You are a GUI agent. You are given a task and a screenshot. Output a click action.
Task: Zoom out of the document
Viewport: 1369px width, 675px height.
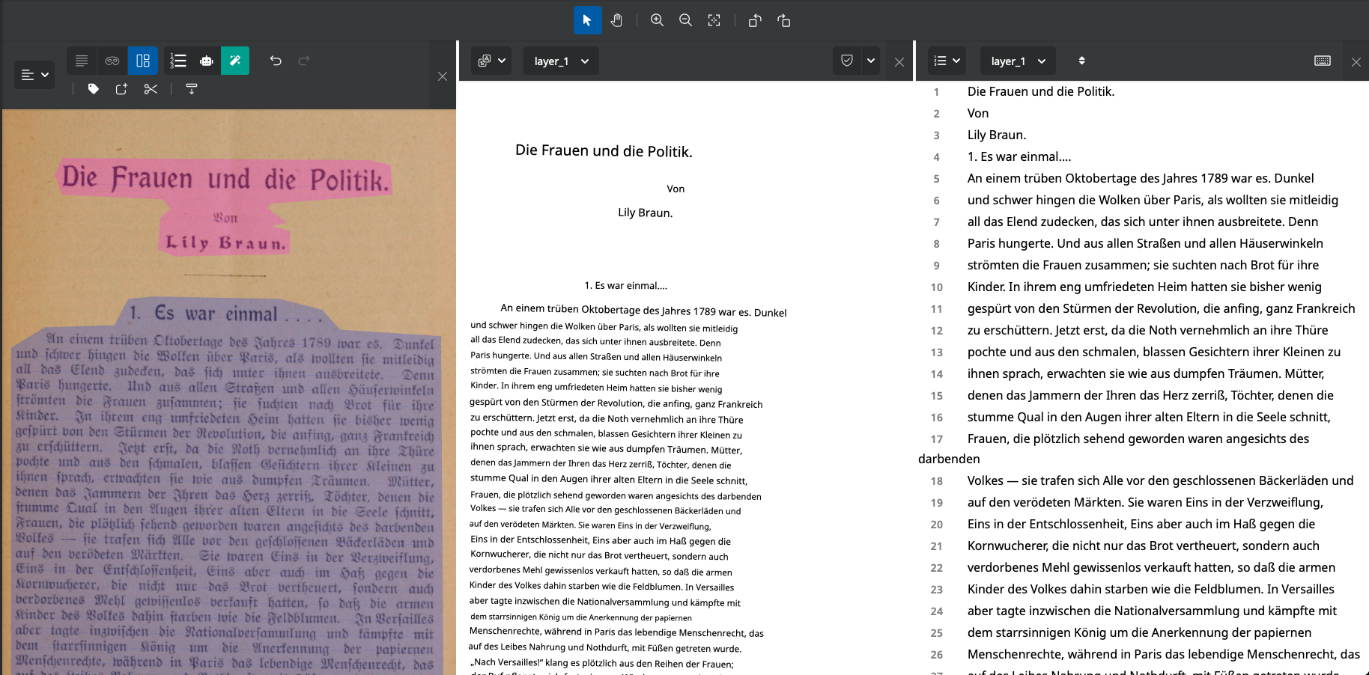(685, 20)
